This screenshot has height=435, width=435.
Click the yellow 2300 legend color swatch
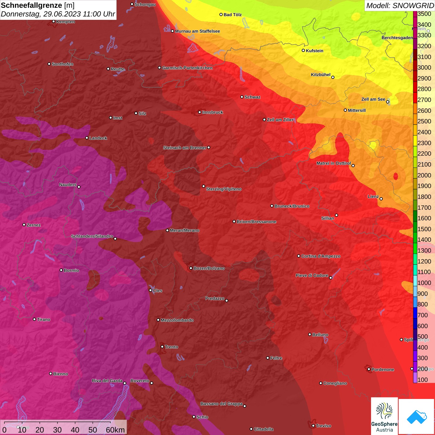click(415, 141)
